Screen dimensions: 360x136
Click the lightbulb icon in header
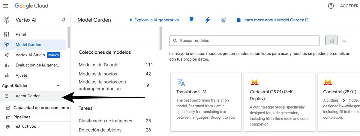coord(191,20)
